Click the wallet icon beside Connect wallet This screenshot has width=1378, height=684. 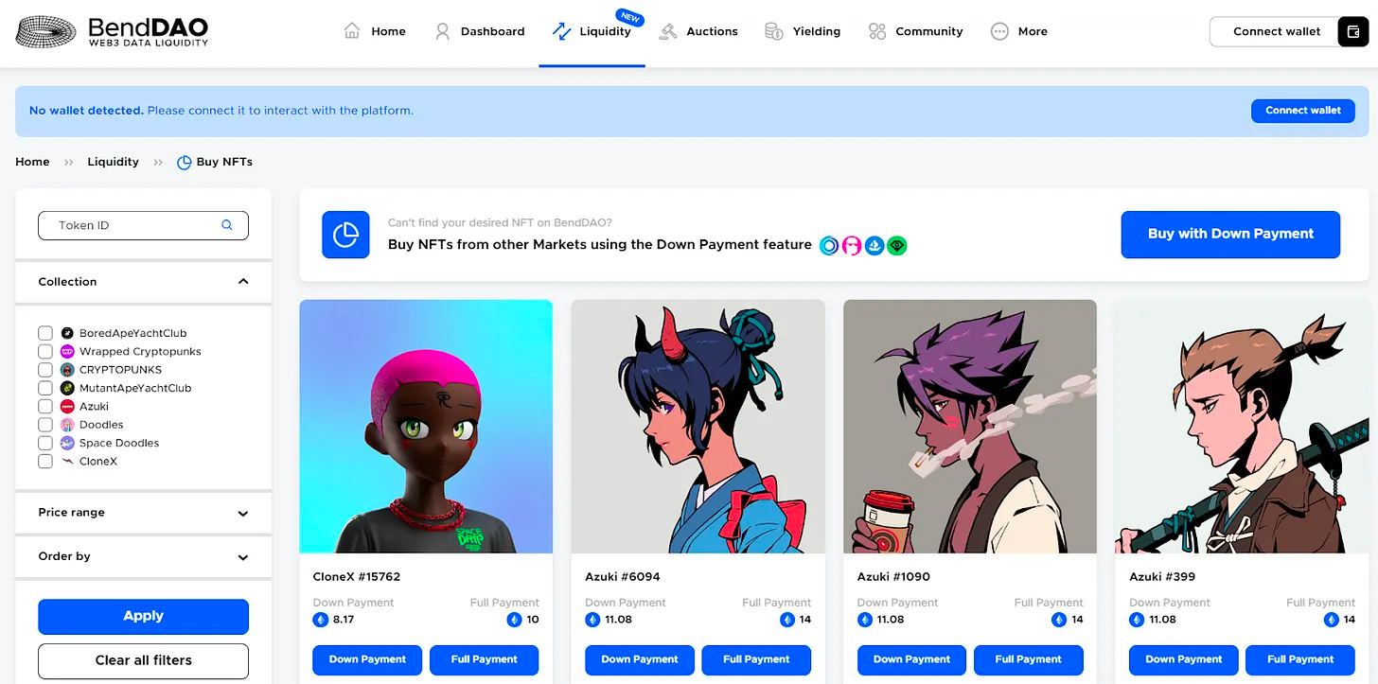click(1352, 31)
